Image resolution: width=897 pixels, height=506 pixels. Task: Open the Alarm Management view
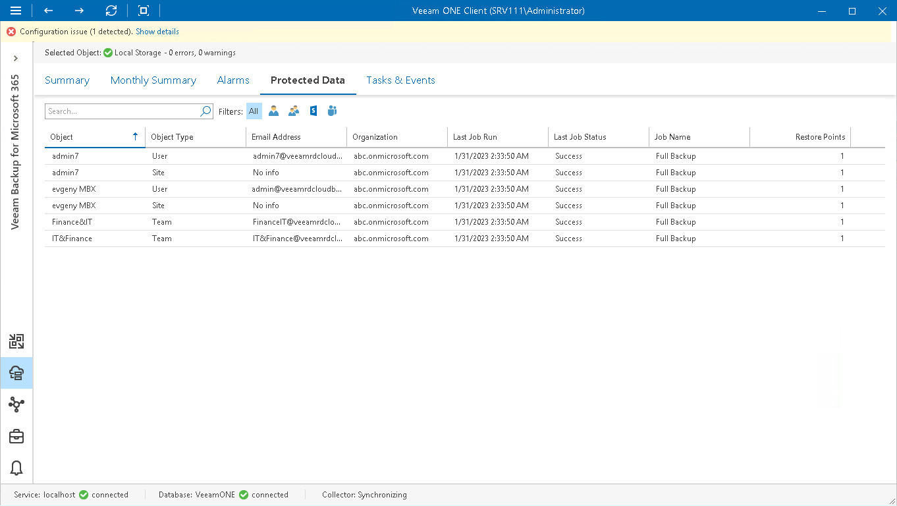click(16, 468)
